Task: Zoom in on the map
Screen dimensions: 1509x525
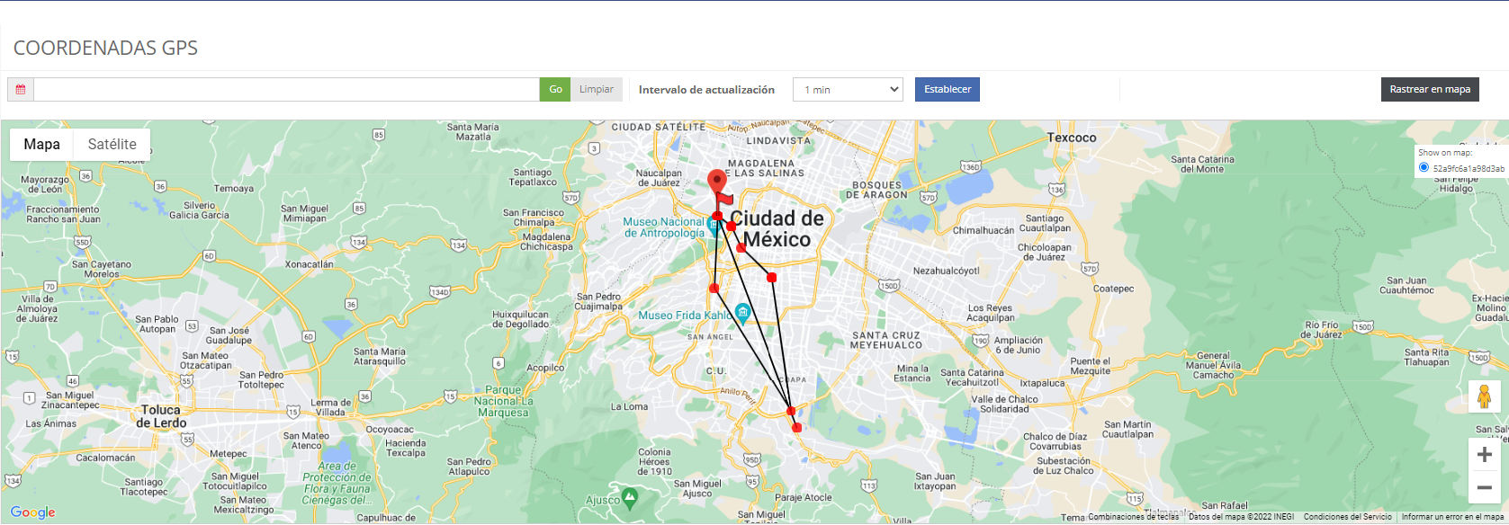Action: [x=1484, y=455]
